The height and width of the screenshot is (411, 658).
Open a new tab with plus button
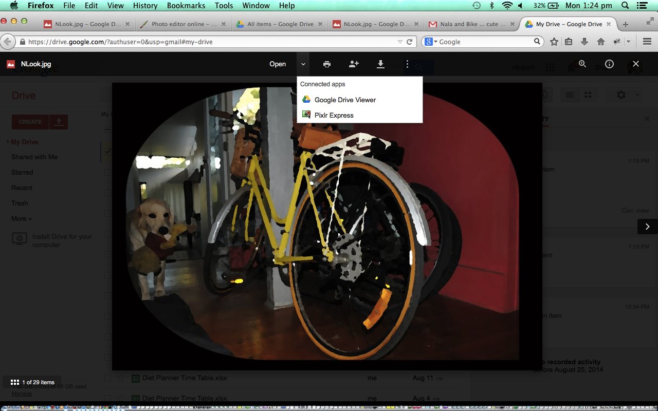tap(626, 24)
